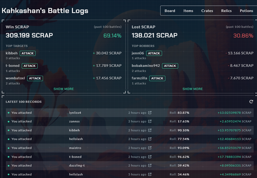Click Kahkashan's Battle Logs heading
Screen dimensions: 257x178
(x=45, y=11)
